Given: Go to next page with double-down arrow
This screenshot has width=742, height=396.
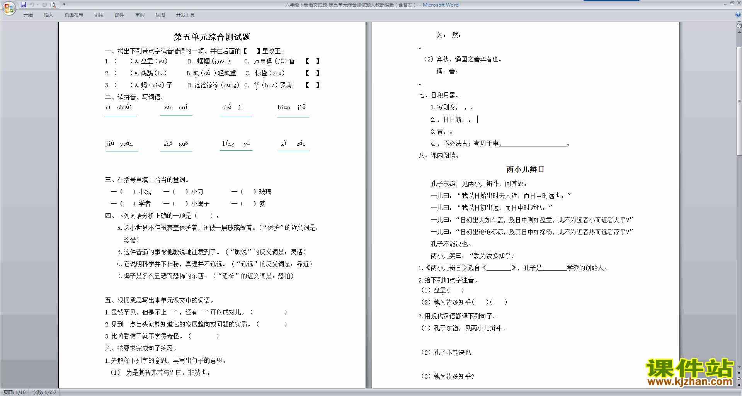Looking at the screenshot, I should (739, 385).
